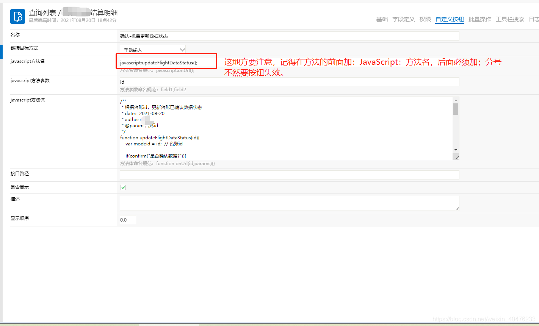This screenshot has width=539, height=326.
Task: Click the code textarea scrollbar thumb
Action: pos(456,109)
